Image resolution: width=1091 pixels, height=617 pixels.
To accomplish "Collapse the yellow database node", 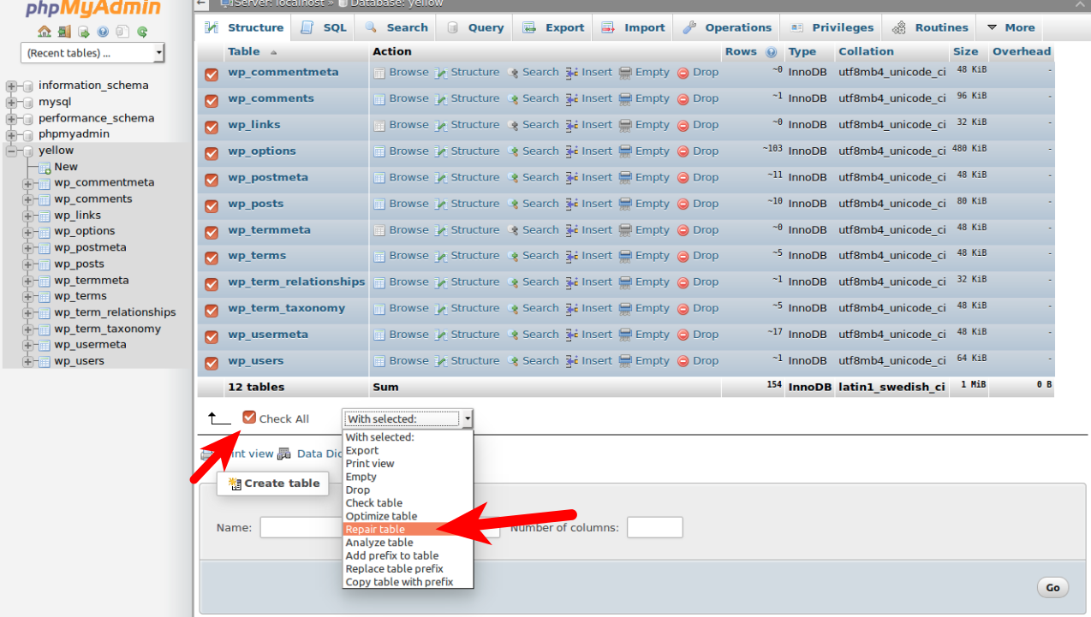I will point(11,151).
